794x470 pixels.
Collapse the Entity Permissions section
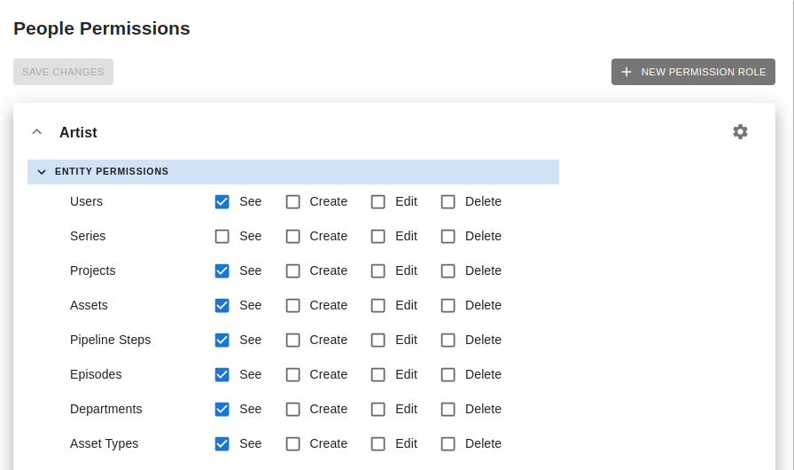(42, 172)
